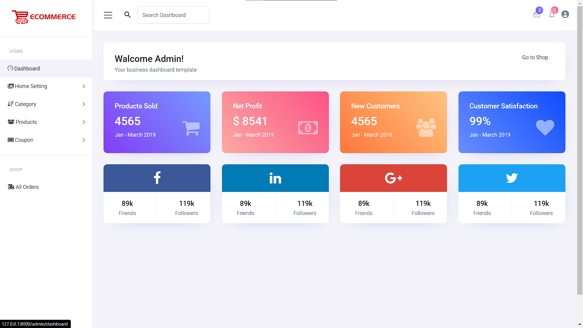Image resolution: width=583 pixels, height=328 pixels.
Task: Click the LinkedIn logo card
Action: point(275,178)
